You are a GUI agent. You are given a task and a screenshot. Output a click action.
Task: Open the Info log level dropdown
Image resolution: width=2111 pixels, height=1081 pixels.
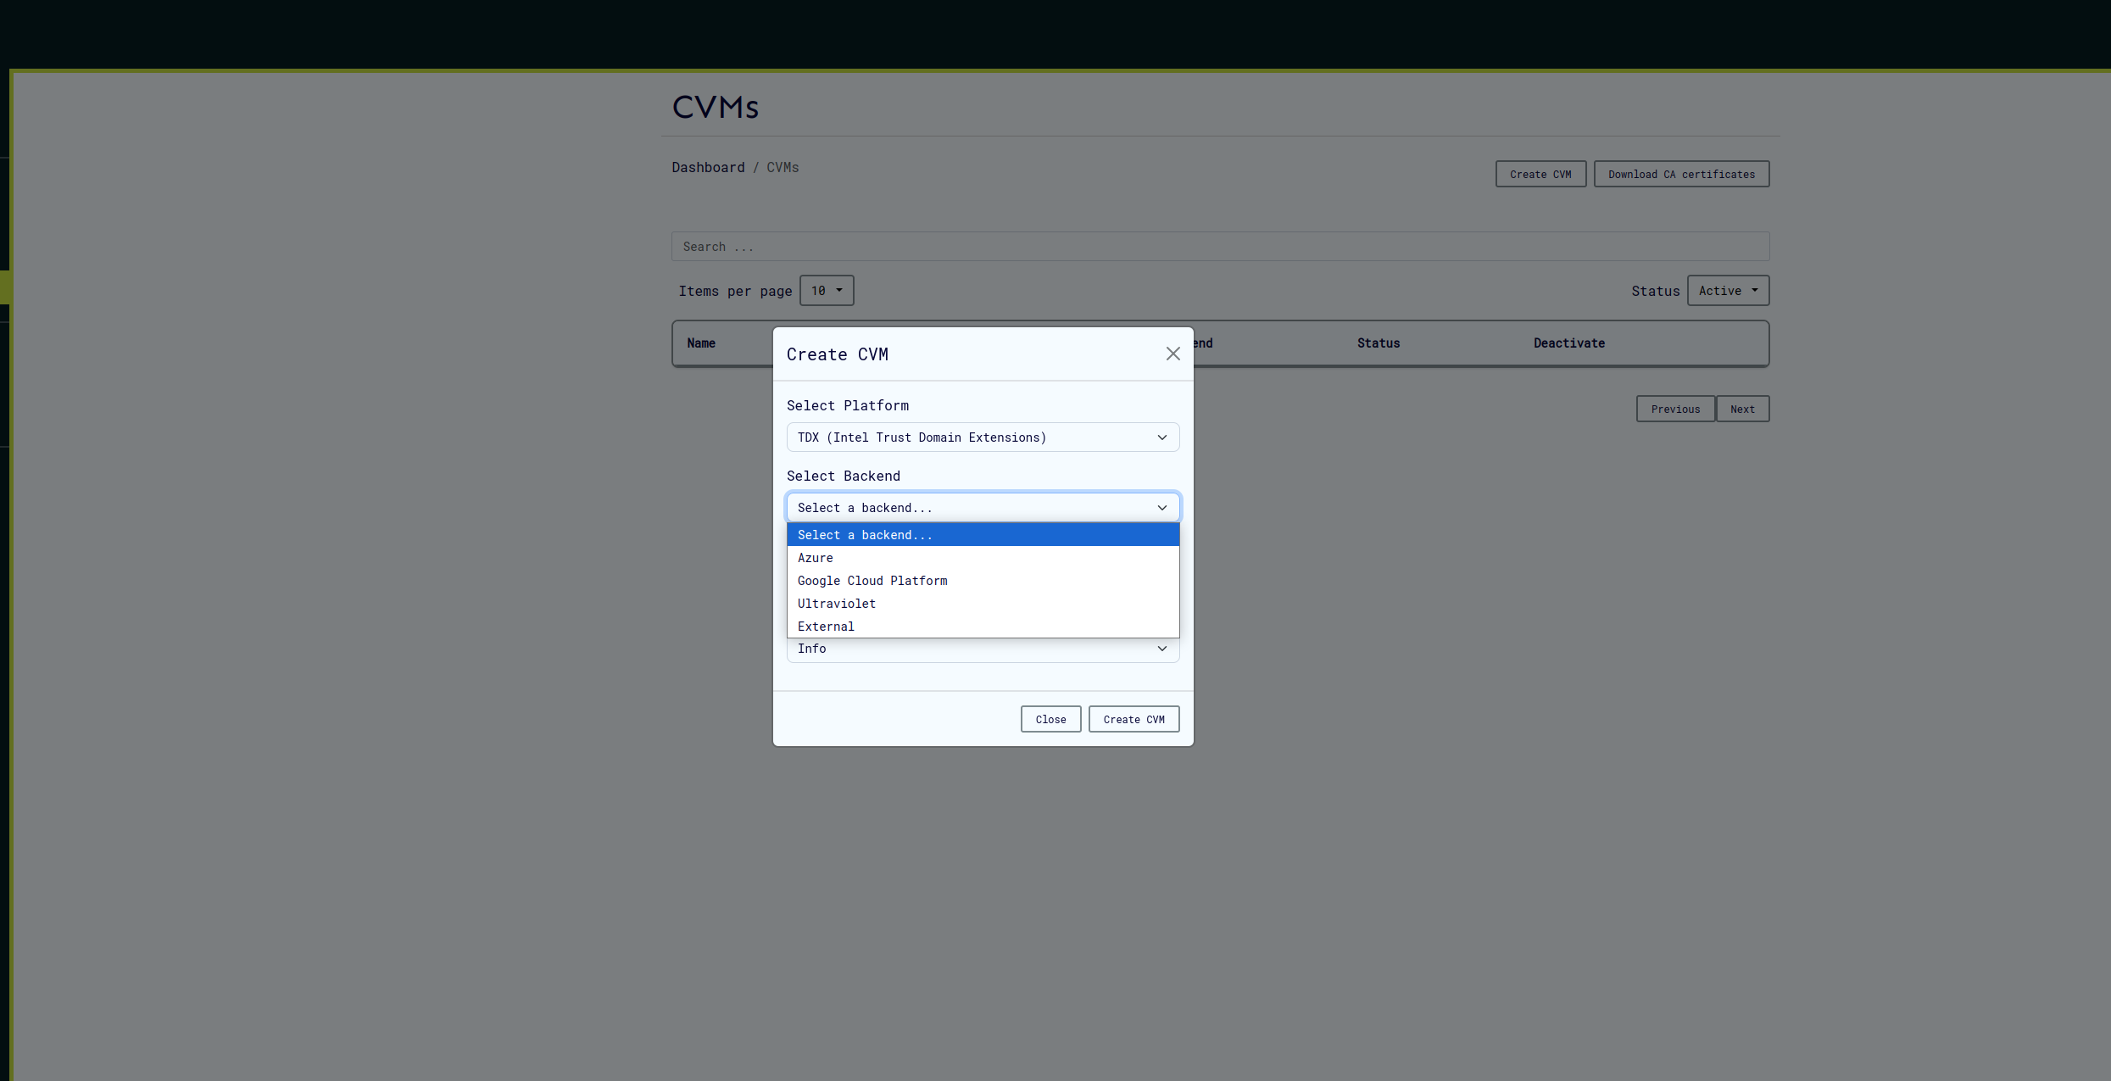tap(983, 649)
